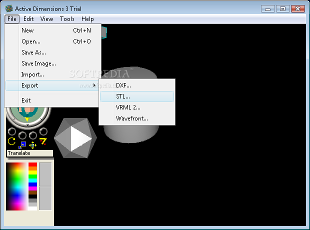Image resolution: width=310 pixels, height=230 pixels.
Task: Pick the black color swatch
Action: [32, 196]
